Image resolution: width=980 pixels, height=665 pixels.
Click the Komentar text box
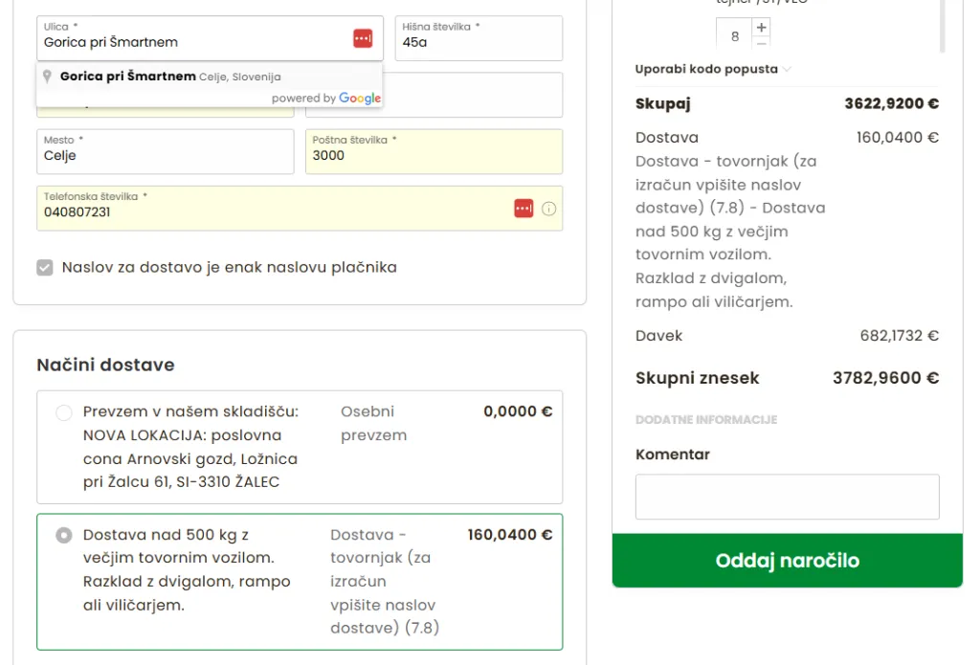[787, 497]
